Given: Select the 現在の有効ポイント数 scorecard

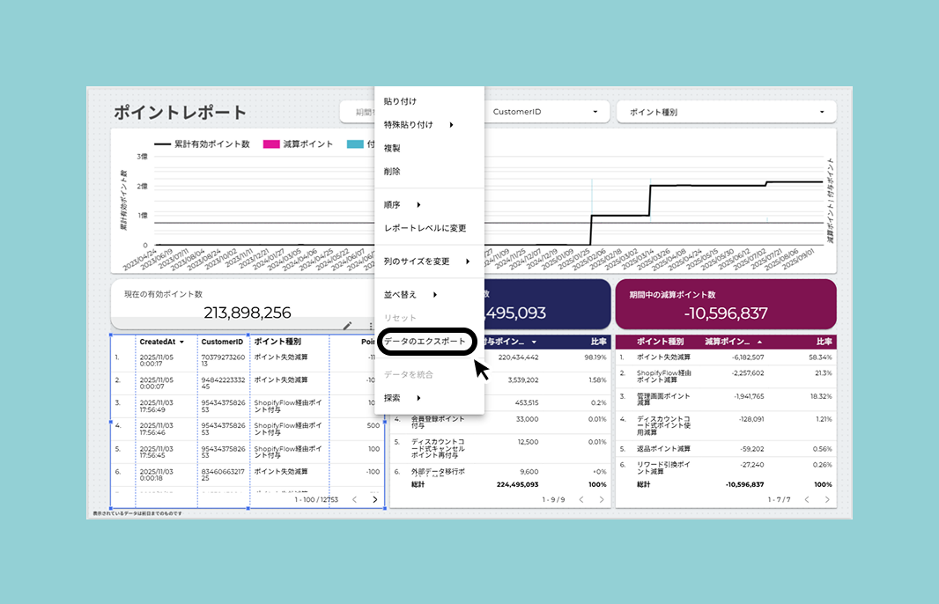Looking at the screenshot, I should point(242,304).
